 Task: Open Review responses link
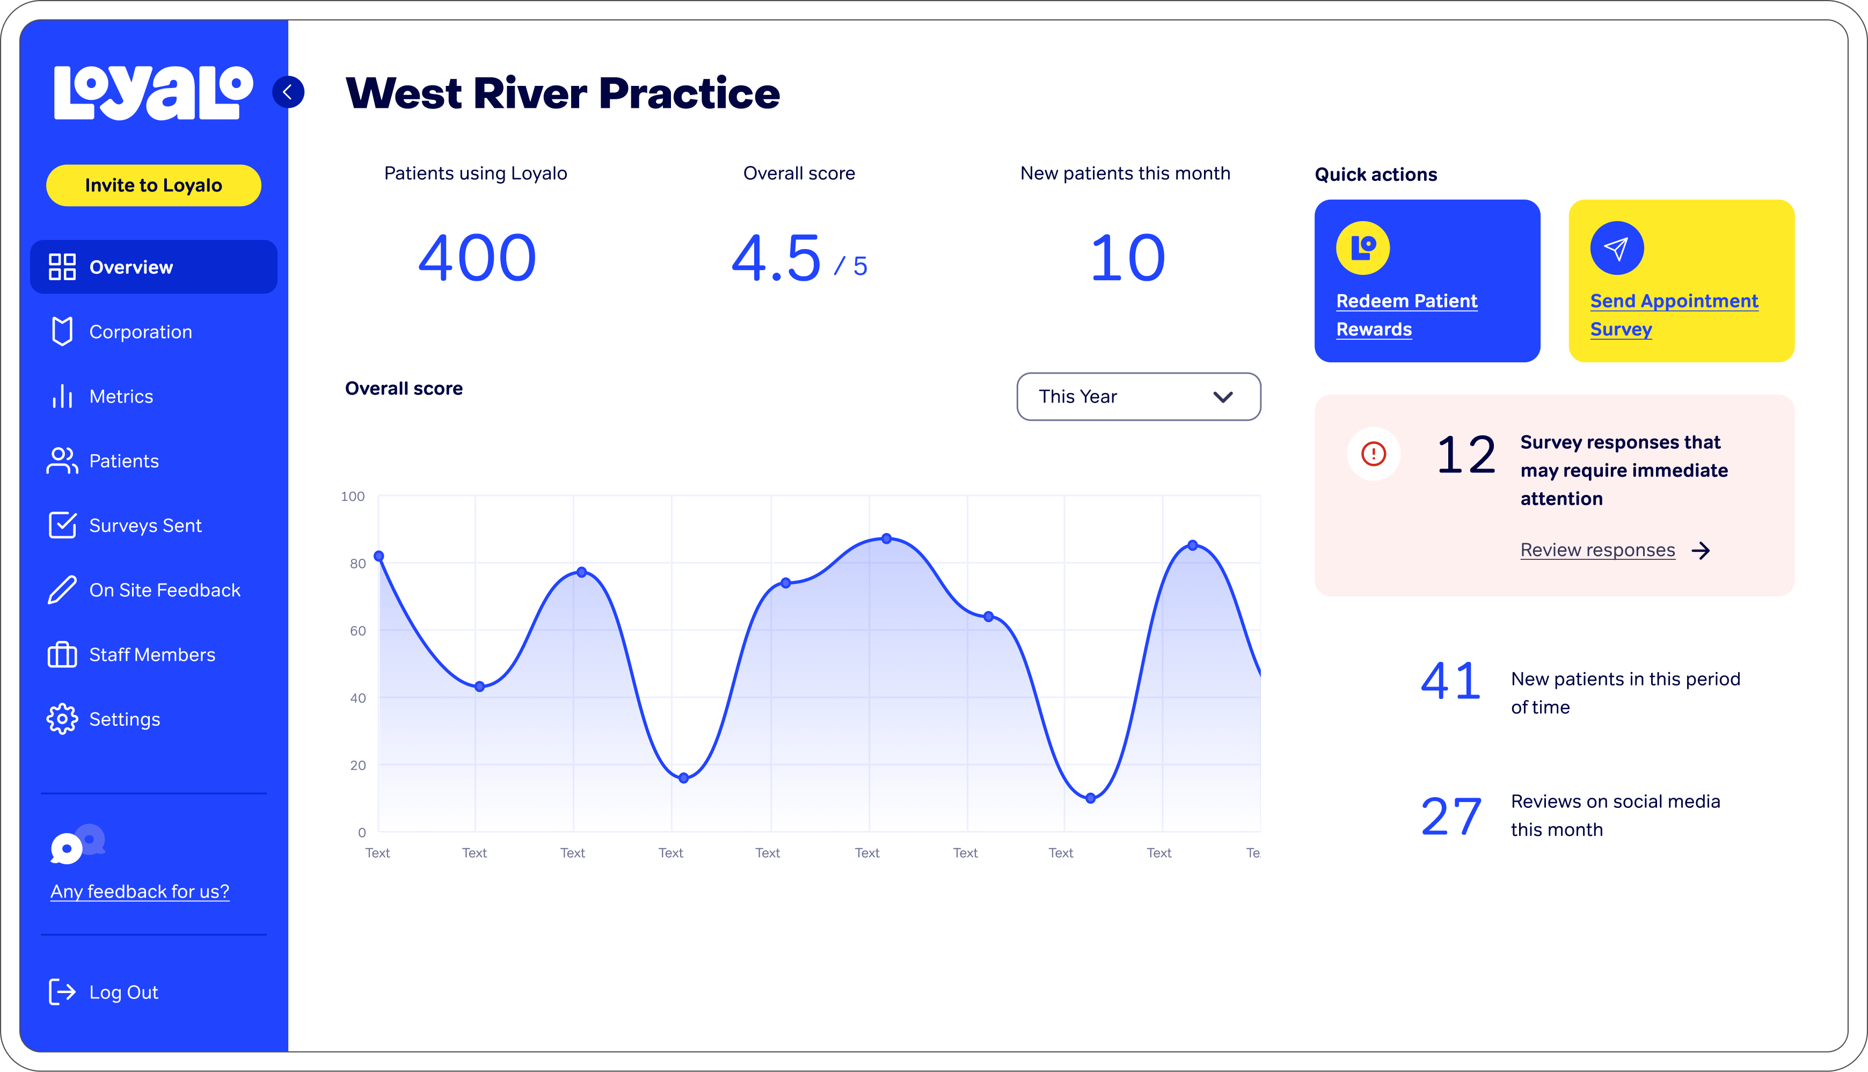1597,550
